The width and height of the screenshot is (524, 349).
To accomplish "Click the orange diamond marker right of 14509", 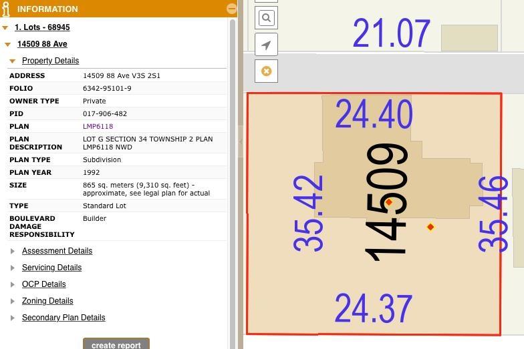I will 430,227.
